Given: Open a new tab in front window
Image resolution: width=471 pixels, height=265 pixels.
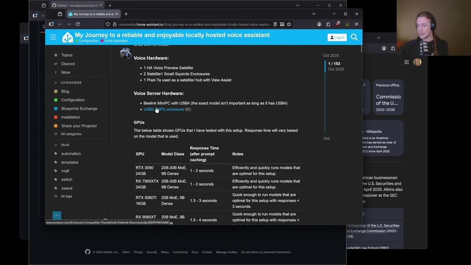Looking at the screenshot, I should click(x=126, y=14).
